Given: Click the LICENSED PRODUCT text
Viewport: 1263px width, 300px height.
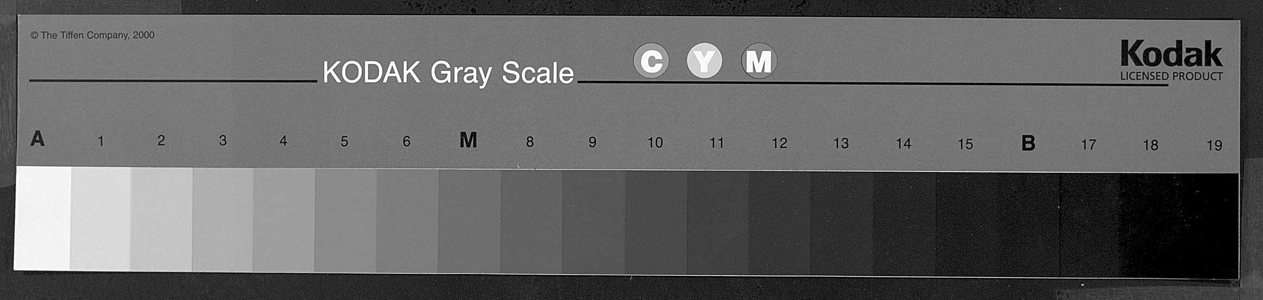Looking at the screenshot, I should pos(1171,76).
